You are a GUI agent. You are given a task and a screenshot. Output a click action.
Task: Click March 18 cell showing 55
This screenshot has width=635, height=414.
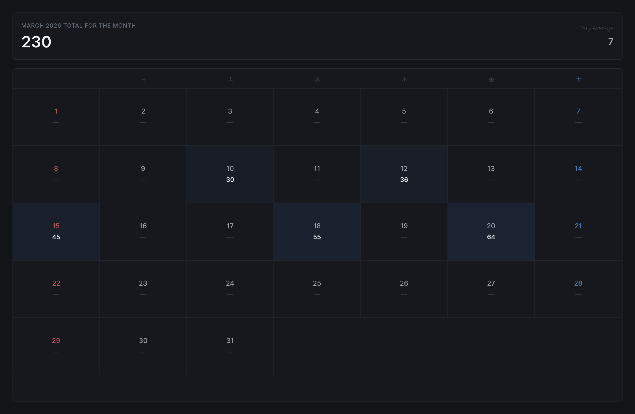(x=317, y=231)
